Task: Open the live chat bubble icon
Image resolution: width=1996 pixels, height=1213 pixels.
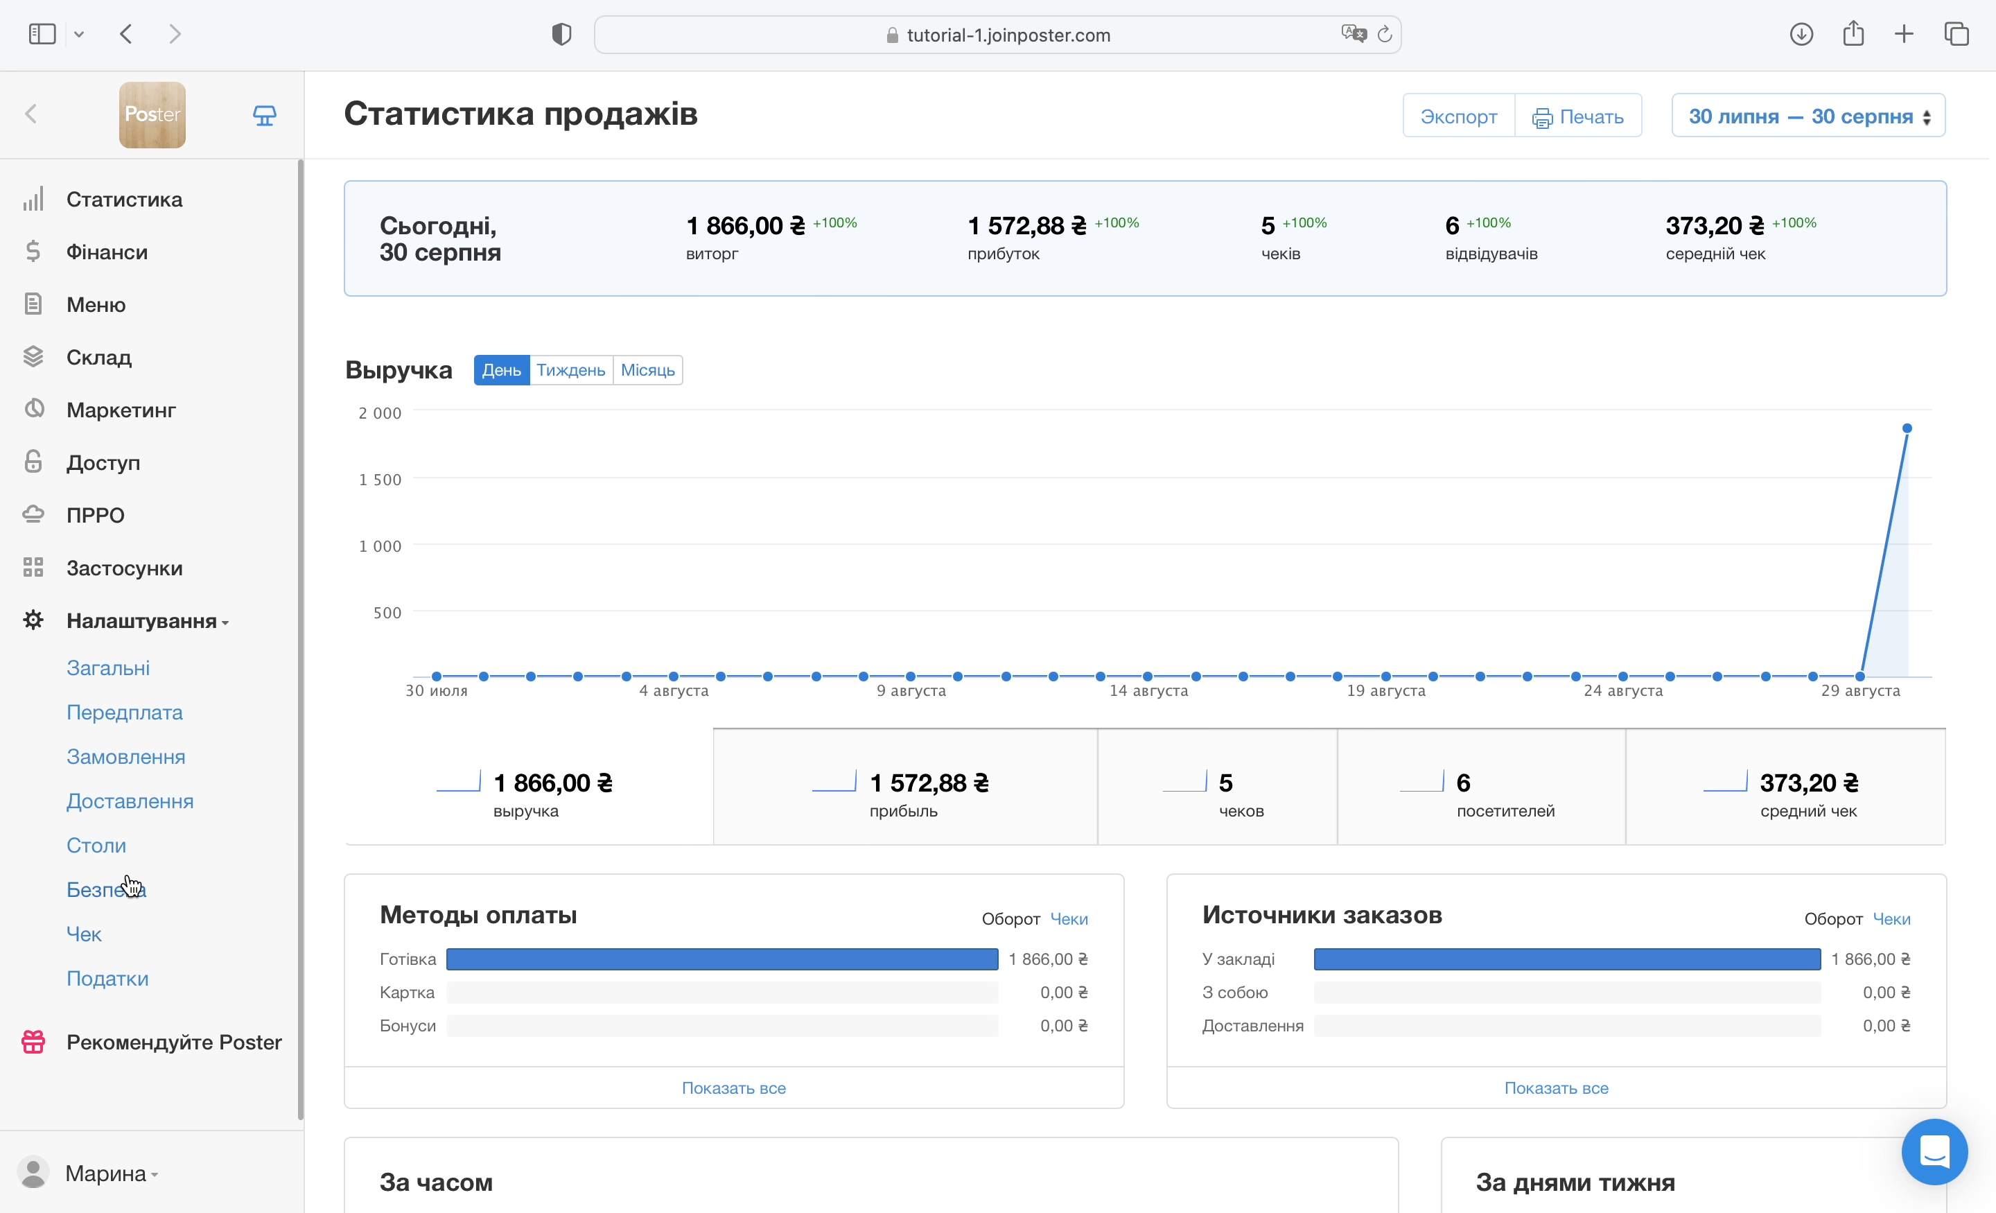Action: coord(1934,1151)
